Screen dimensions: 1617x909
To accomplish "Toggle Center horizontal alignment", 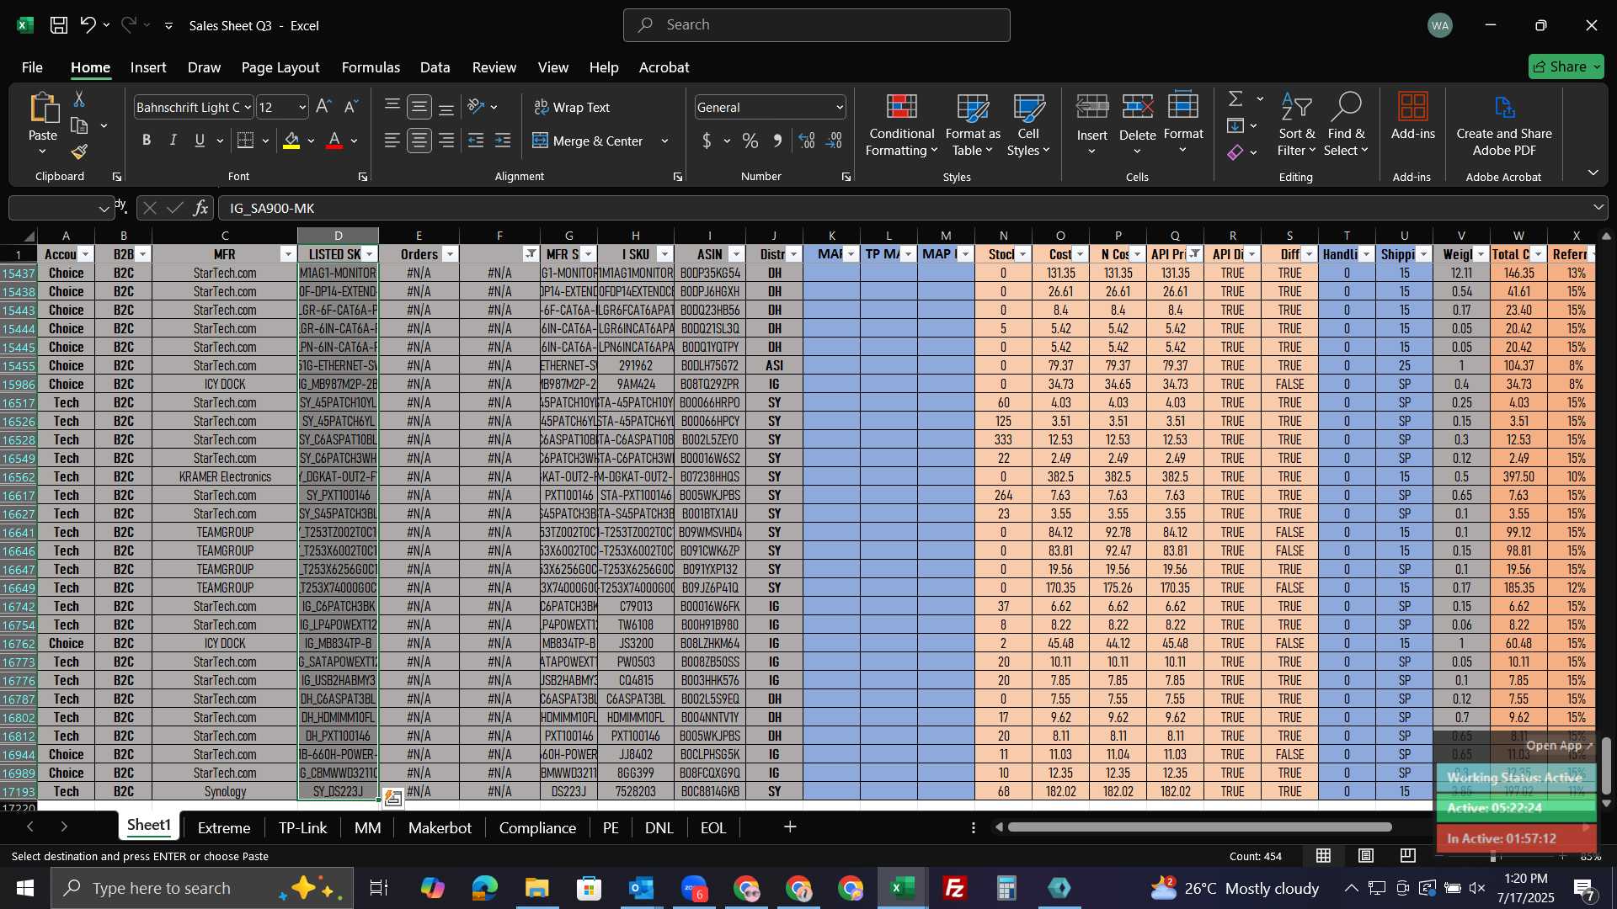I will pos(419,141).
